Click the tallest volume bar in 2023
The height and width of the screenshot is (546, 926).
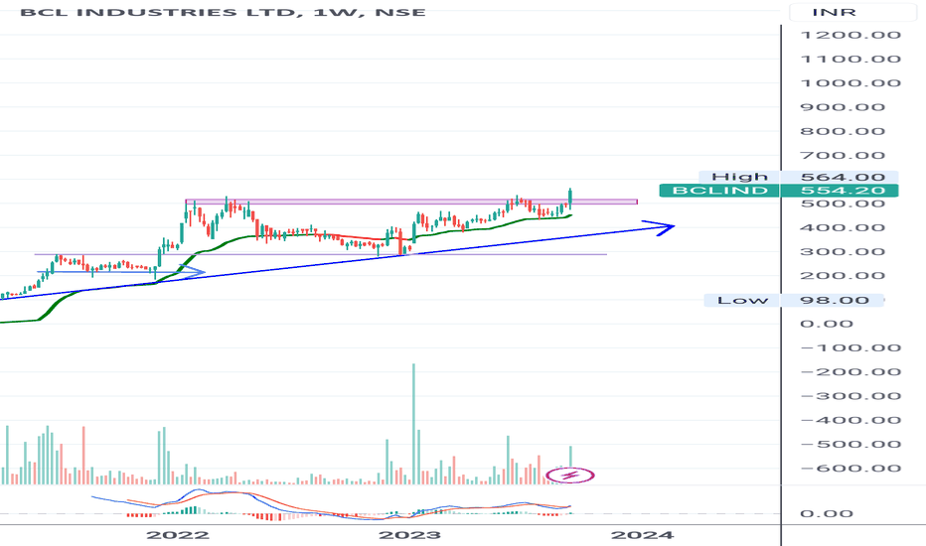[413, 424]
